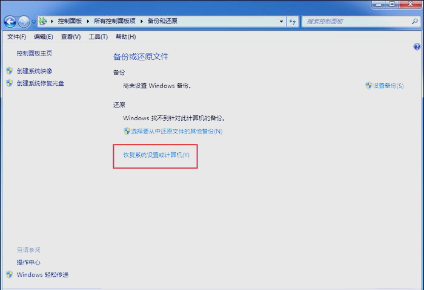The width and height of the screenshot is (424, 290).
Task: Click the Forward navigation arrow button
Action: (x=24, y=22)
